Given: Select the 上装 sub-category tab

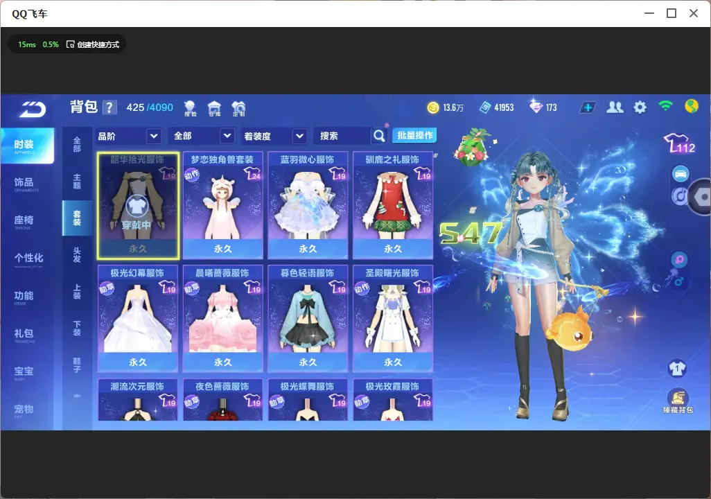Looking at the screenshot, I should (77, 292).
